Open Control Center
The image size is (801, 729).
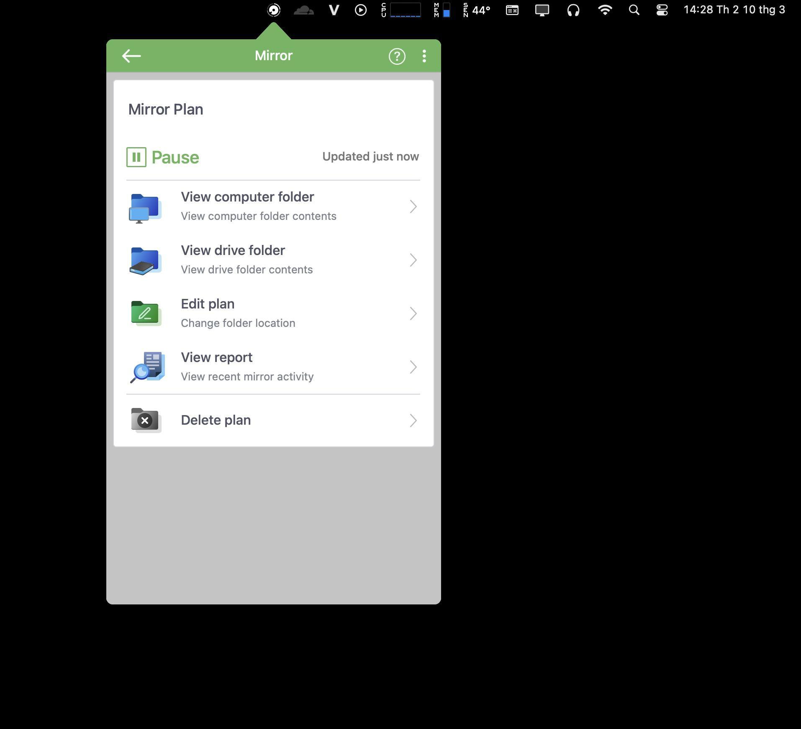[662, 10]
